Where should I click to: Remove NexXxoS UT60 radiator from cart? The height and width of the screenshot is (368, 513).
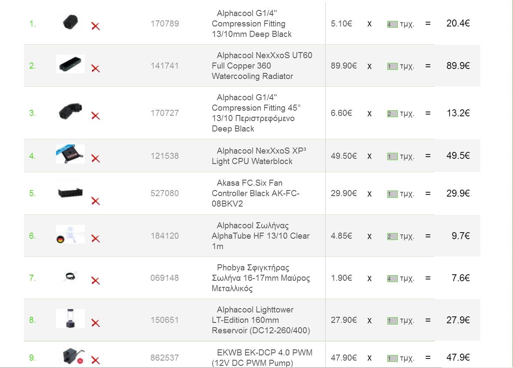click(x=96, y=68)
